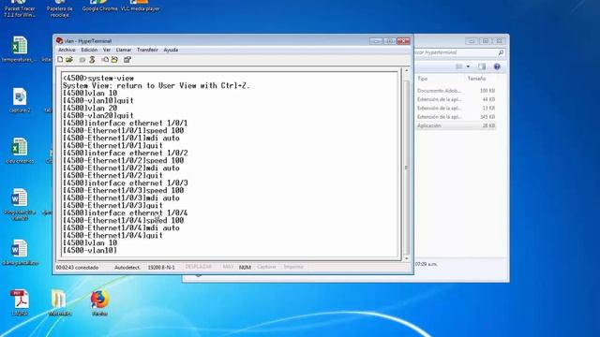The width and height of the screenshot is (600, 337).
Task: Click 'Capturar' indicator in status bar
Action: 266,267
